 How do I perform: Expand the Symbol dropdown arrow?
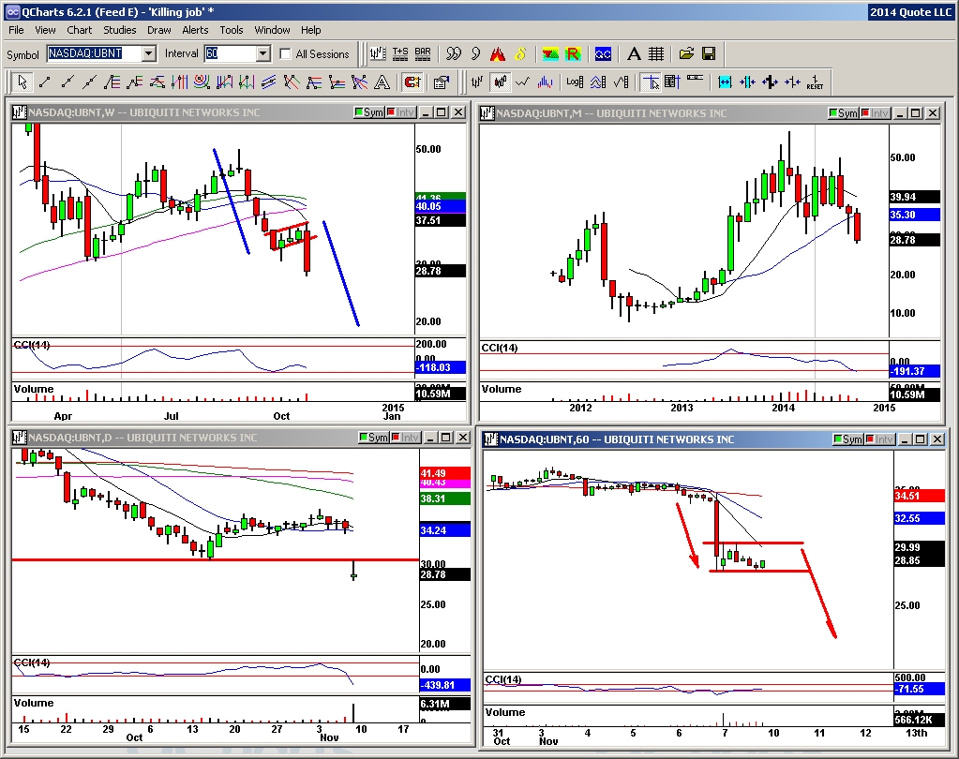click(149, 53)
